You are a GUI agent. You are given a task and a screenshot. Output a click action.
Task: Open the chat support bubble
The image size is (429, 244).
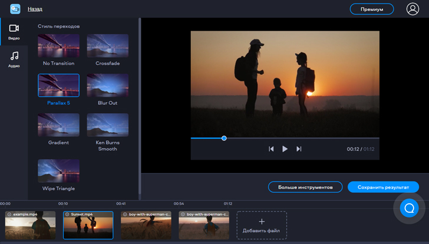(x=408, y=208)
